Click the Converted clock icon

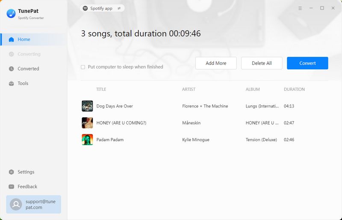(12, 69)
